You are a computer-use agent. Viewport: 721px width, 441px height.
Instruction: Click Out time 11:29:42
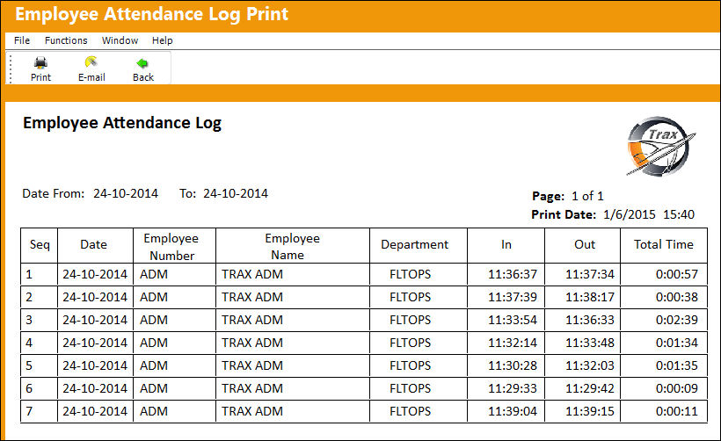[x=590, y=388]
